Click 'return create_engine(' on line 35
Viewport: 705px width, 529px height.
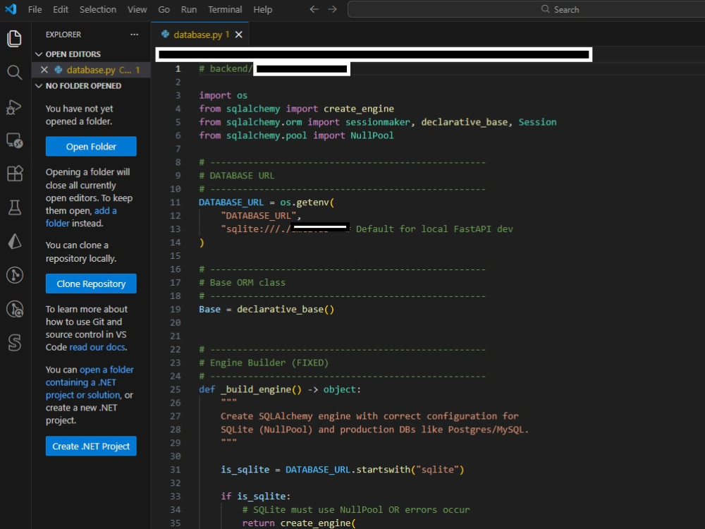[298, 523]
